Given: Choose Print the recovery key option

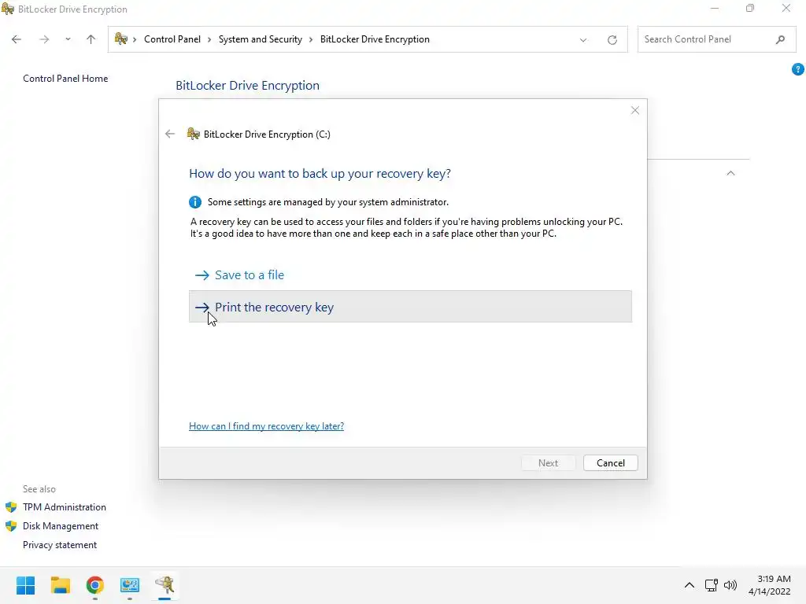Looking at the screenshot, I should 410,307.
